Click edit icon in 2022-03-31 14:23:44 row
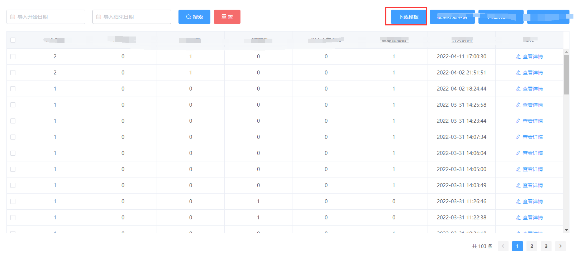This screenshot has width=577, height=258. (518, 121)
